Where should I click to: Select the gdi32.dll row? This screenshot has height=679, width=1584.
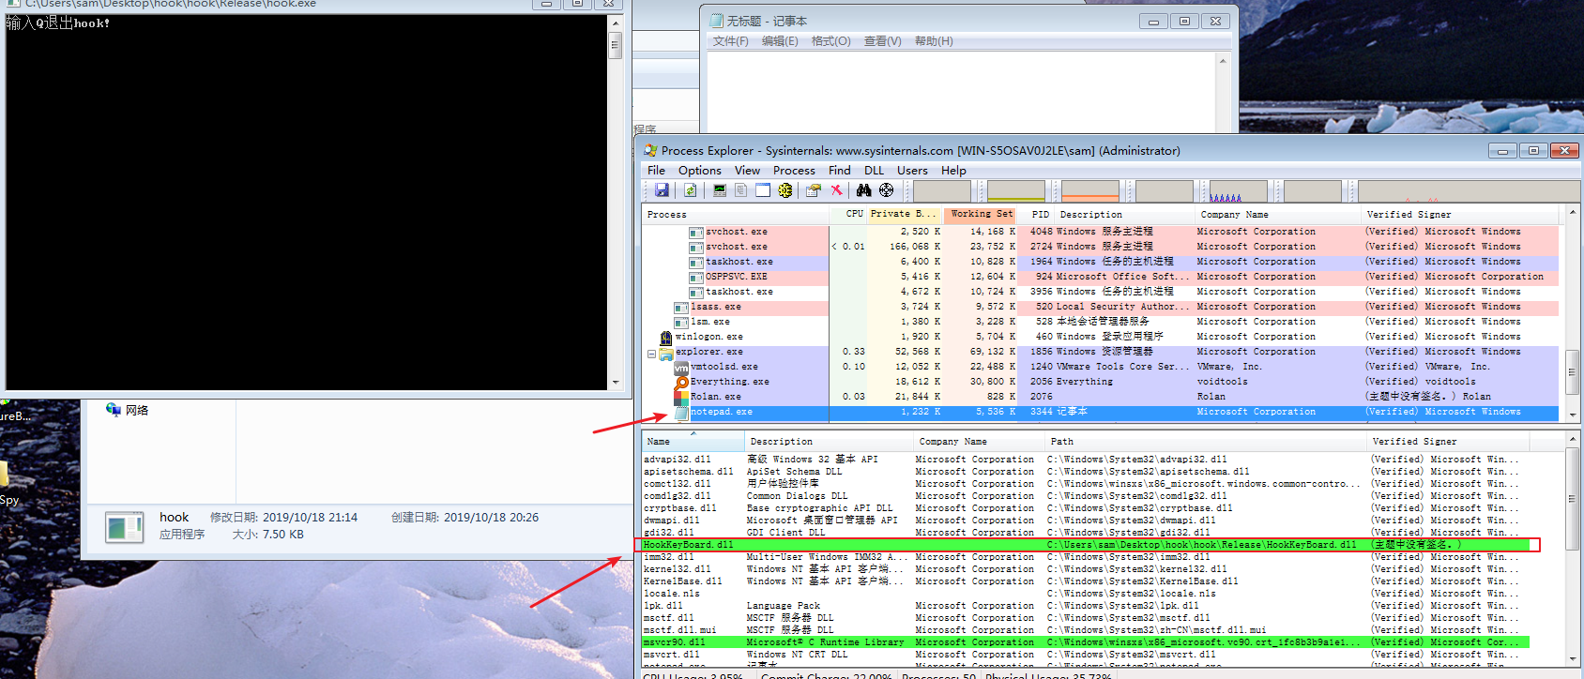pos(1086,533)
